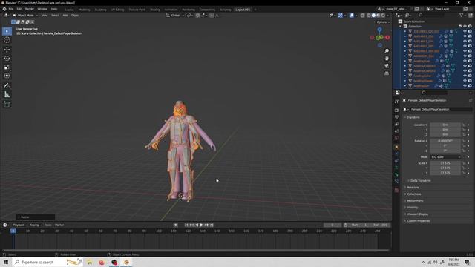Switch to wireframe viewport shading

[x=369, y=16]
